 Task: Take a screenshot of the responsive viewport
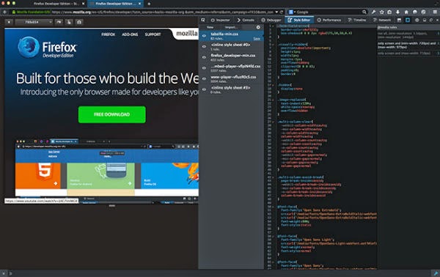click(x=79, y=22)
